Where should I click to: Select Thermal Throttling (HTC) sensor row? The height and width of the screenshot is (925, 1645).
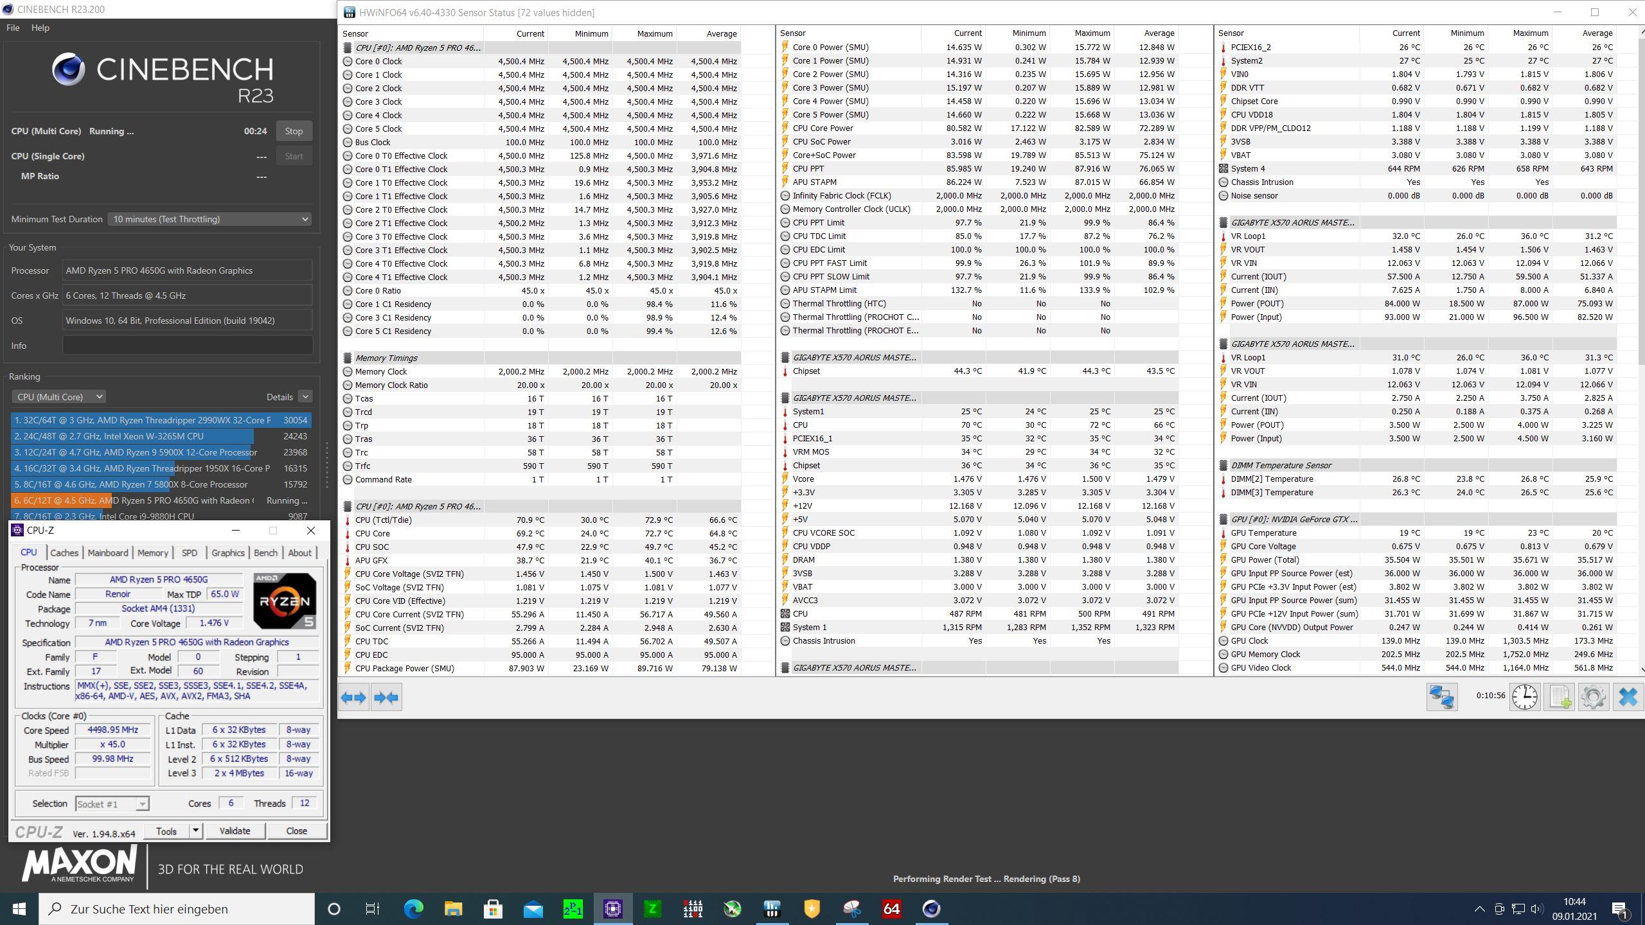[979, 303]
